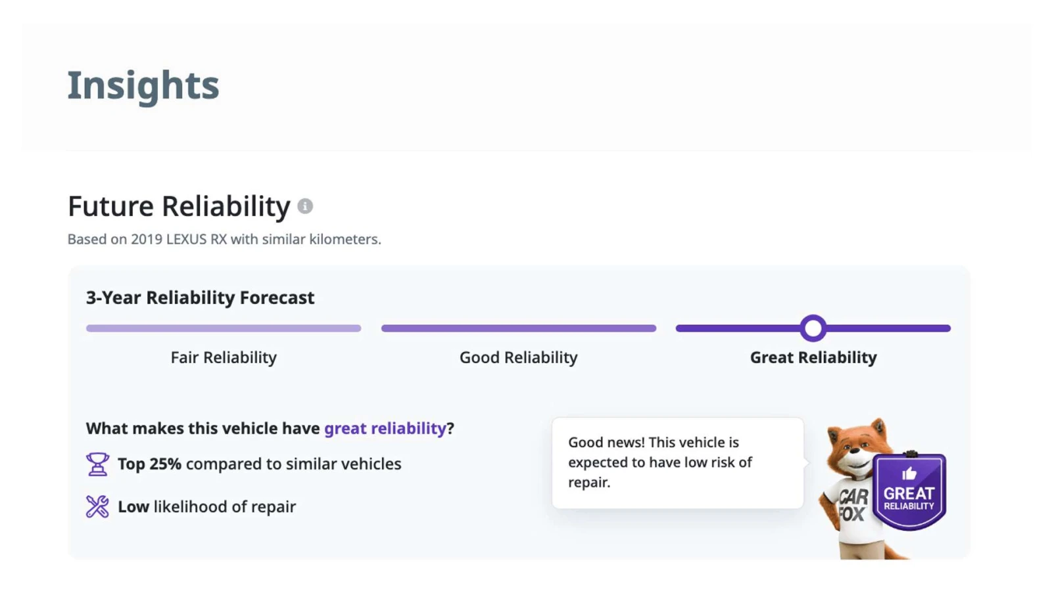Click the Great Reliability shield badge

click(x=909, y=491)
